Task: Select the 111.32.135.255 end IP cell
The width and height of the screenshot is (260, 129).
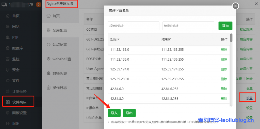Action: tap(172, 49)
